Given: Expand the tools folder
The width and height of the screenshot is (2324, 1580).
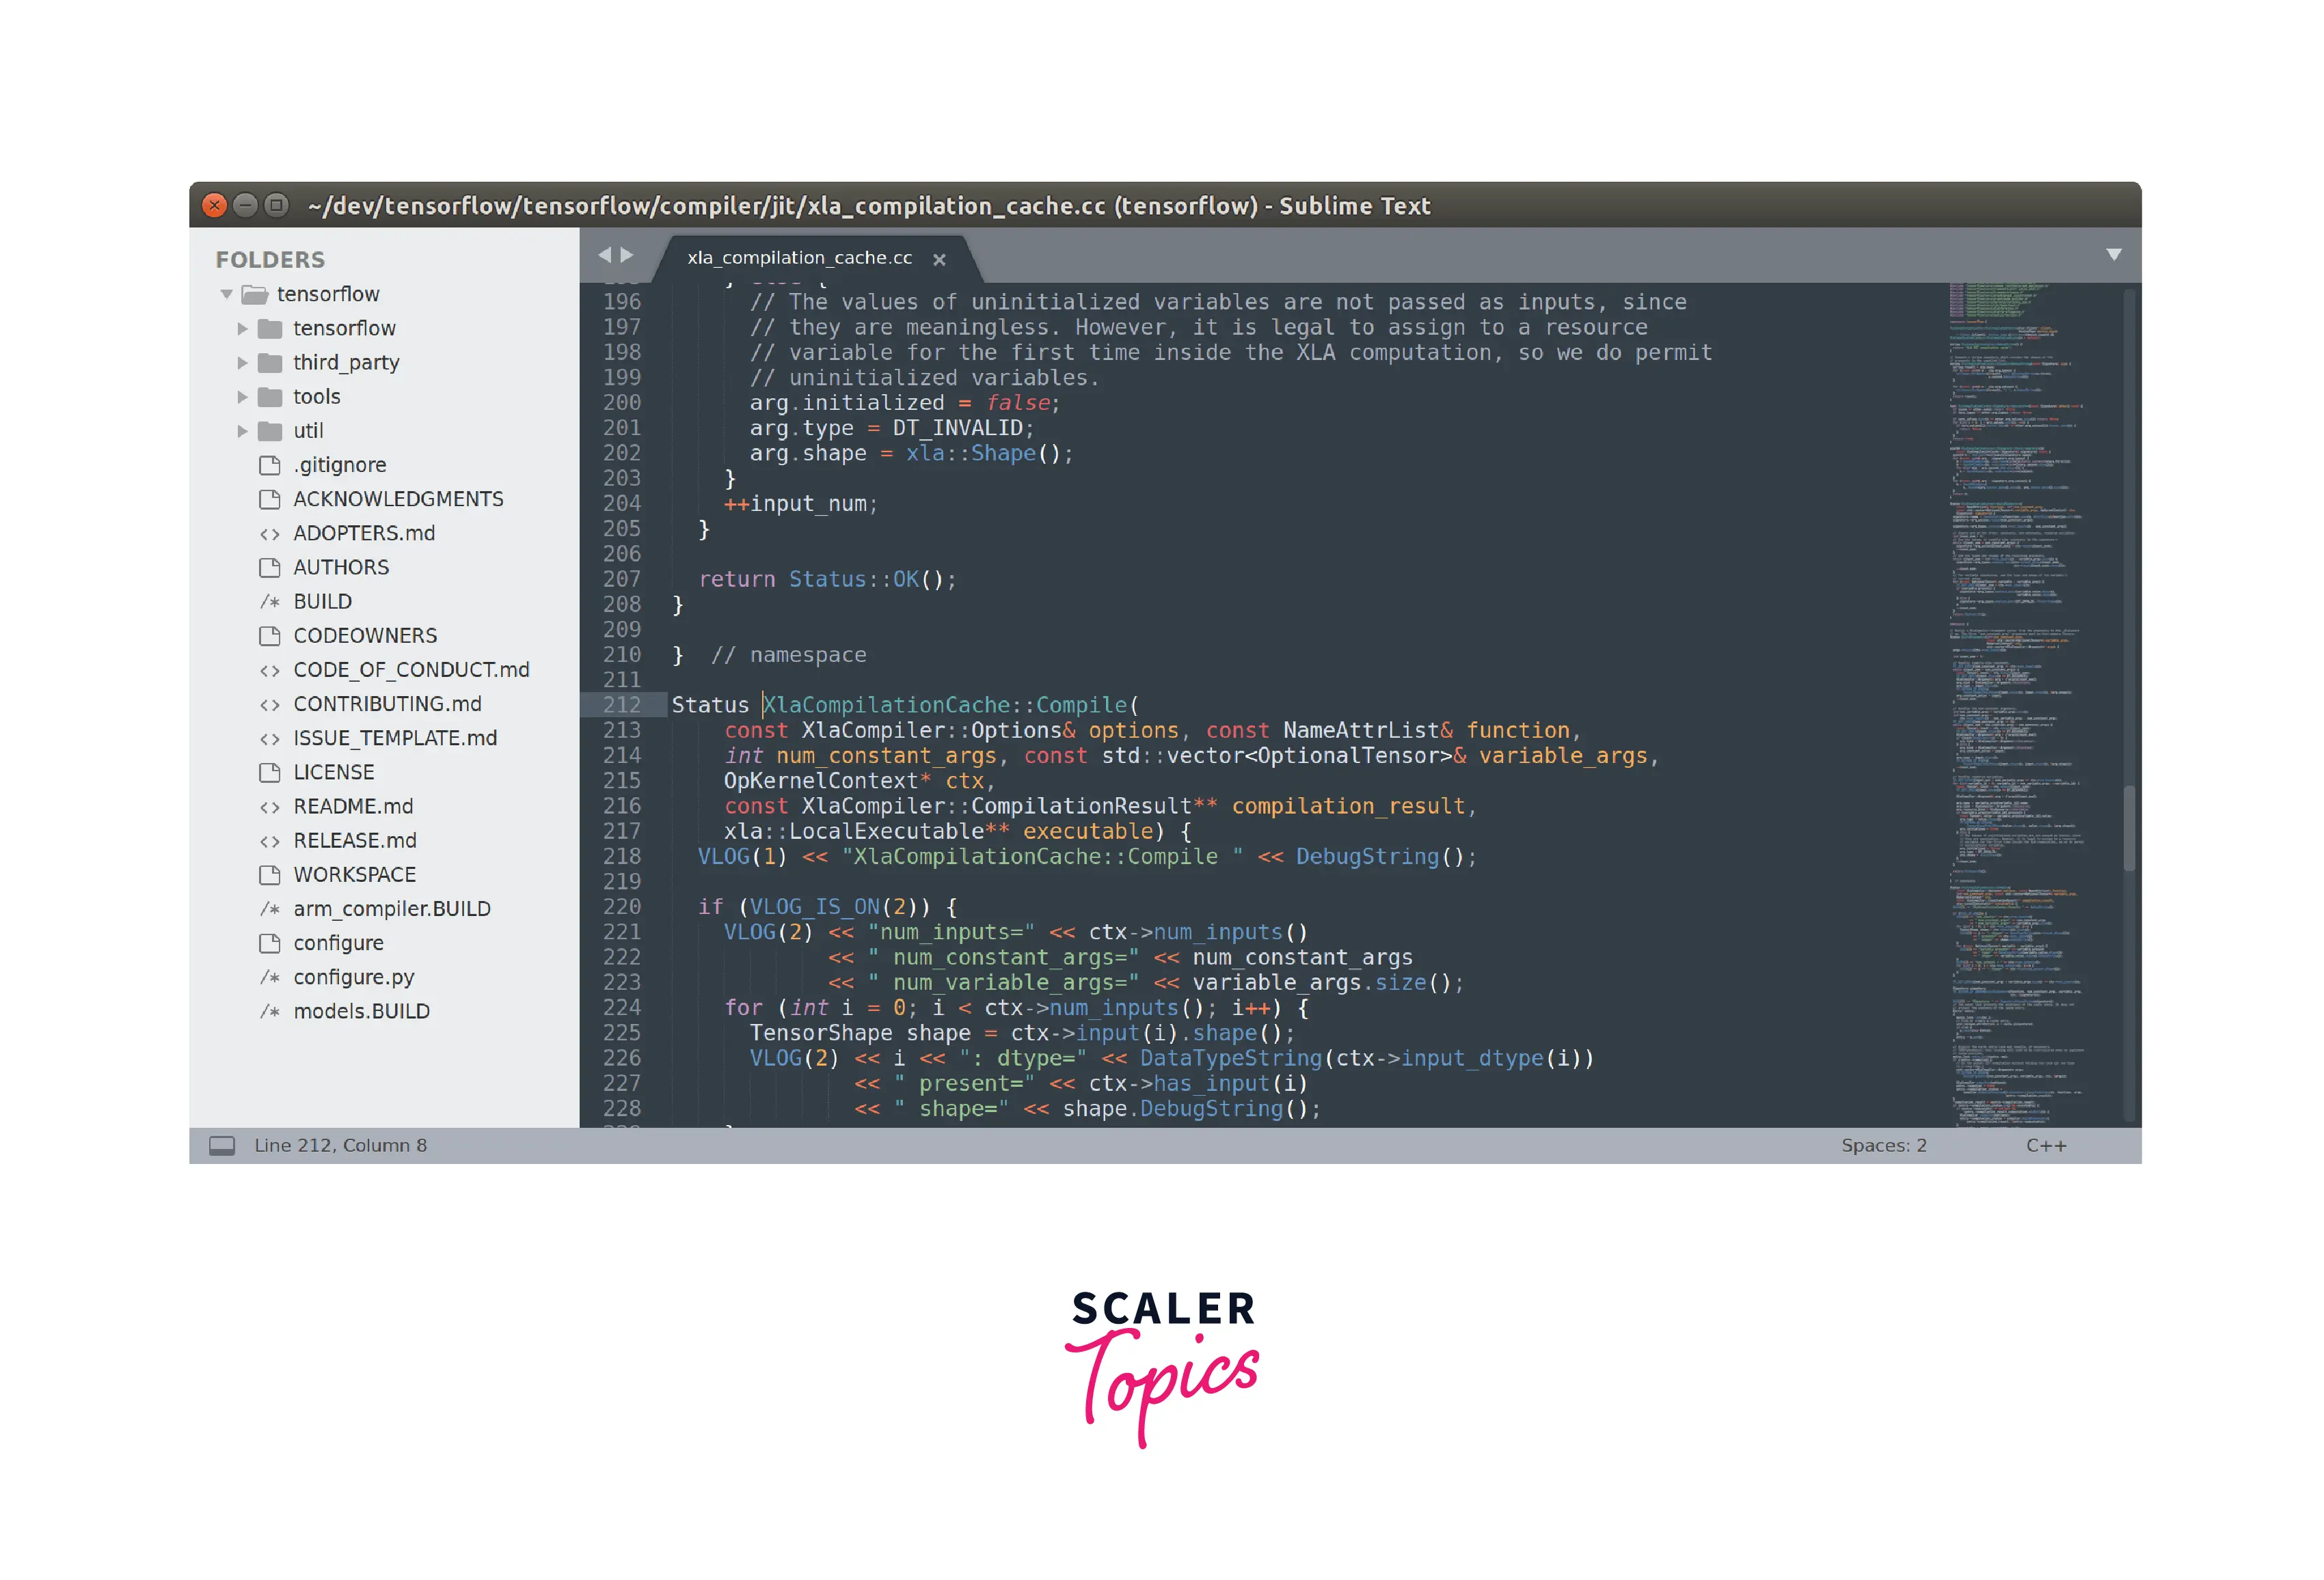Looking at the screenshot, I should click(242, 397).
